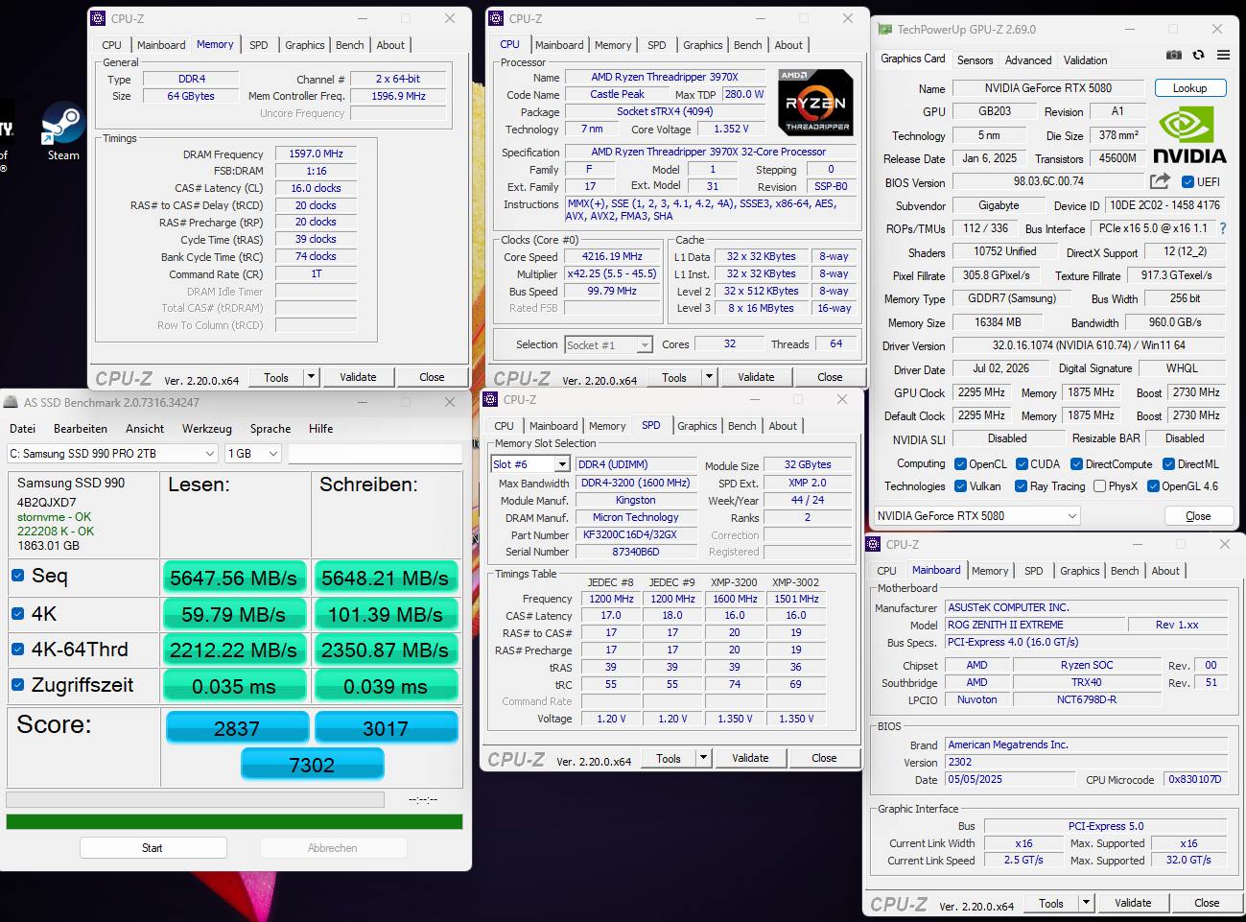This screenshot has height=922, width=1246.
Task: Click Close in CPU-Z SPD window
Action: (824, 758)
